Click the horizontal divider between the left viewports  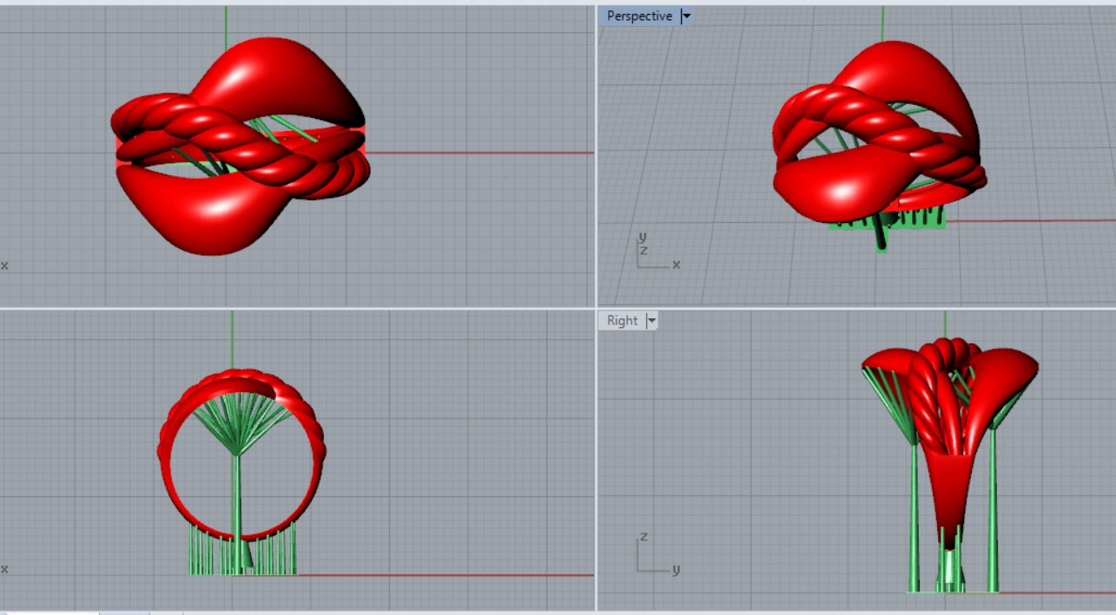coord(295,308)
